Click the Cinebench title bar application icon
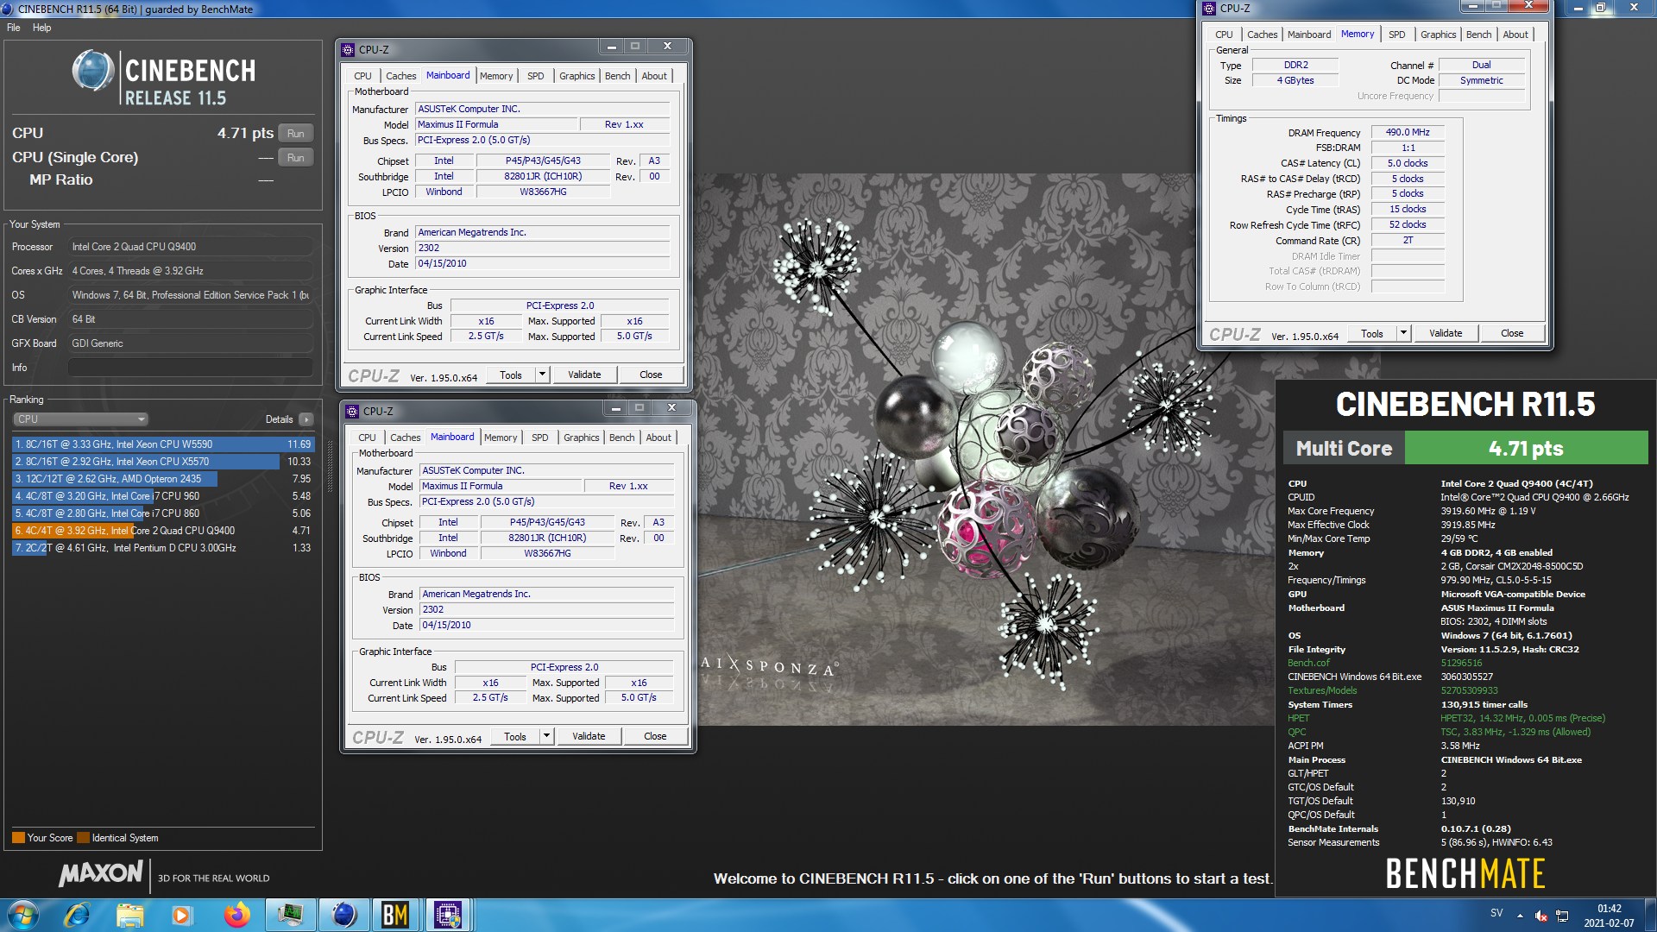Screen dimensions: 1657x932 [9, 9]
